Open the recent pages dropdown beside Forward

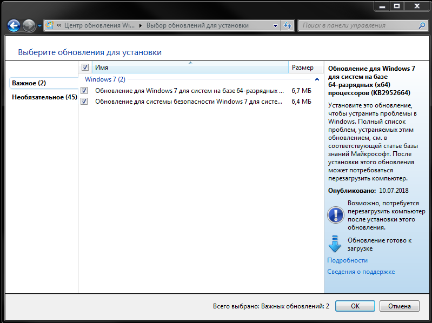pyautogui.click(x=39, y=26)
